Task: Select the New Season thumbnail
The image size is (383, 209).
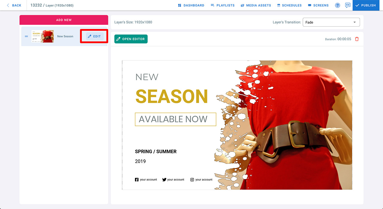Action: pyautogui.click(x=42, y=36)
